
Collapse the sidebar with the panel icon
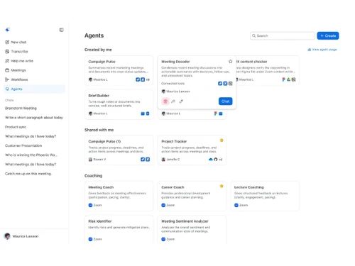tap(62, 30)
